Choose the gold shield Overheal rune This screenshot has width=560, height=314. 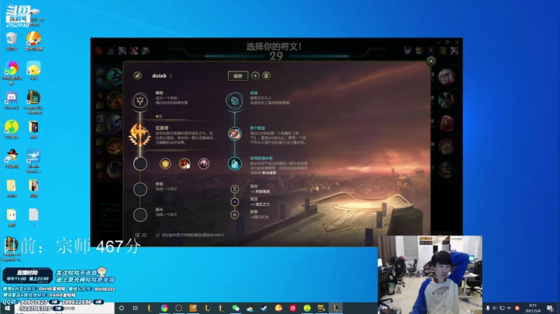coord(165,164)
